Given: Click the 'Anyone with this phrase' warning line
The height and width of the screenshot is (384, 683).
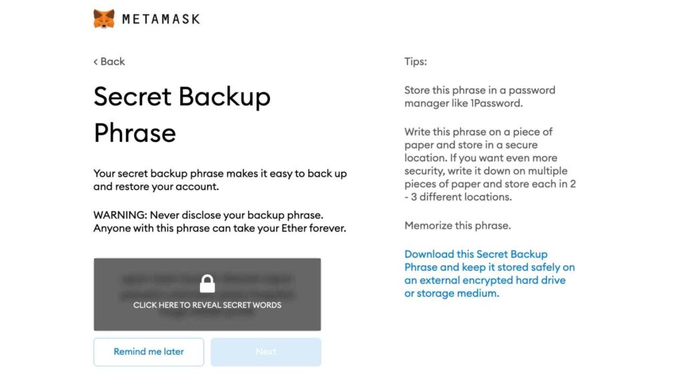Looking at the screenshot, I should click(220, 228).
